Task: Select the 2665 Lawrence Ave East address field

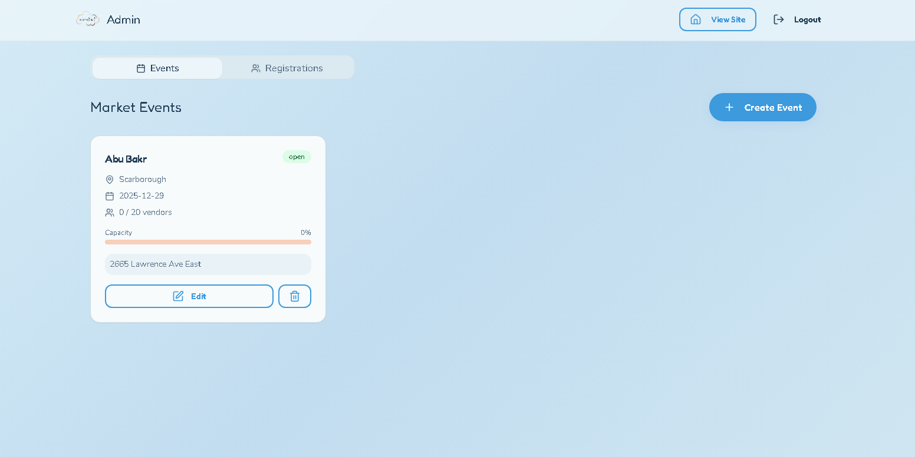Action: [x=208, y=264]
